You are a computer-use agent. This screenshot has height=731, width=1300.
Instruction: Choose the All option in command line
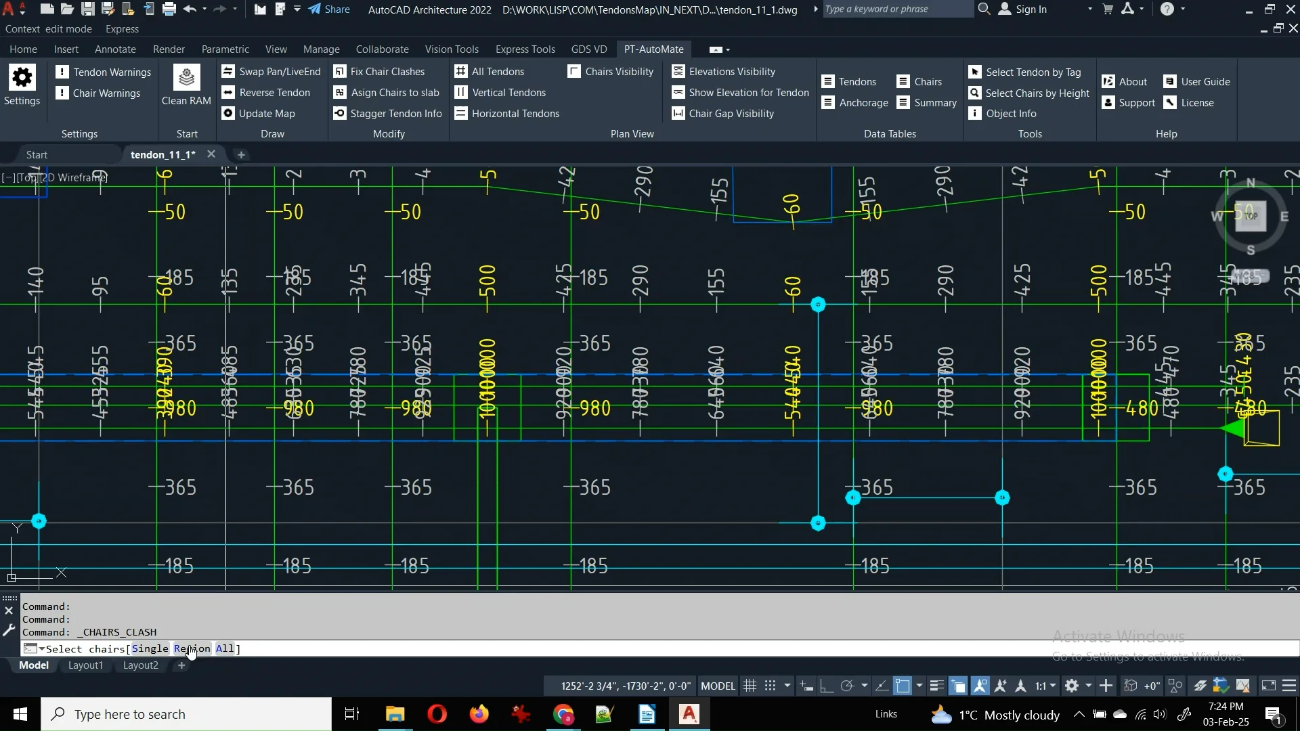click(224, 648)
